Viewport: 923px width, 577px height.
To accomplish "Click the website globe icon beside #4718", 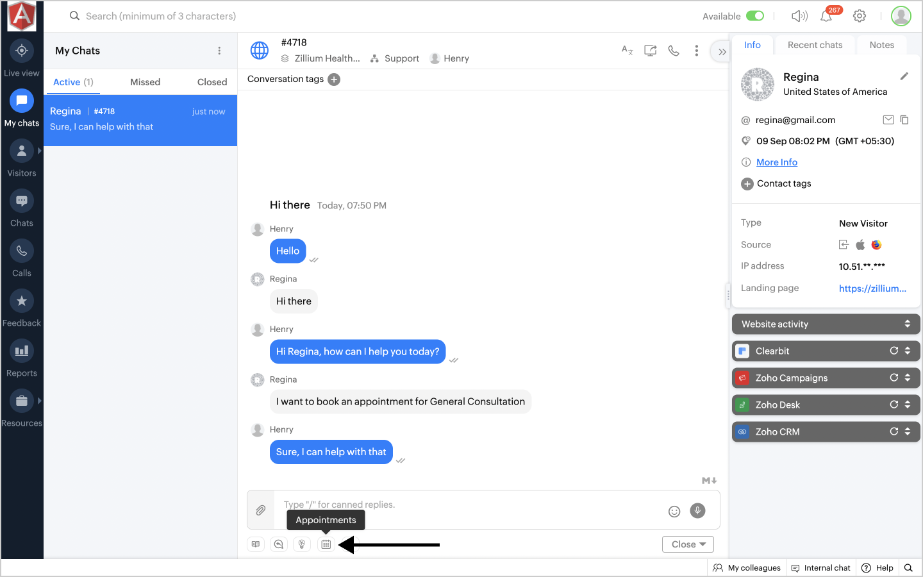I will (x=260, y=50).
